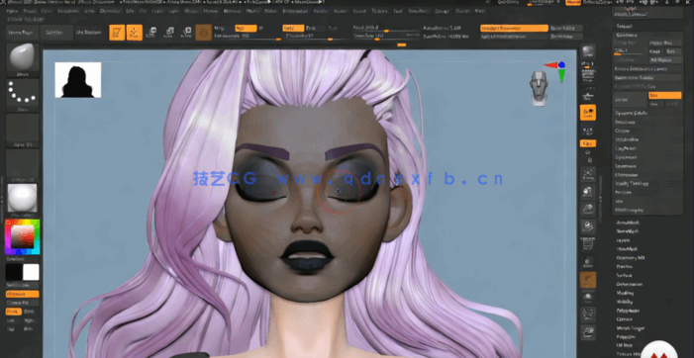Expand the Modify Topology section
Screen dimensions: 694x358
click(x=632, y=183)
